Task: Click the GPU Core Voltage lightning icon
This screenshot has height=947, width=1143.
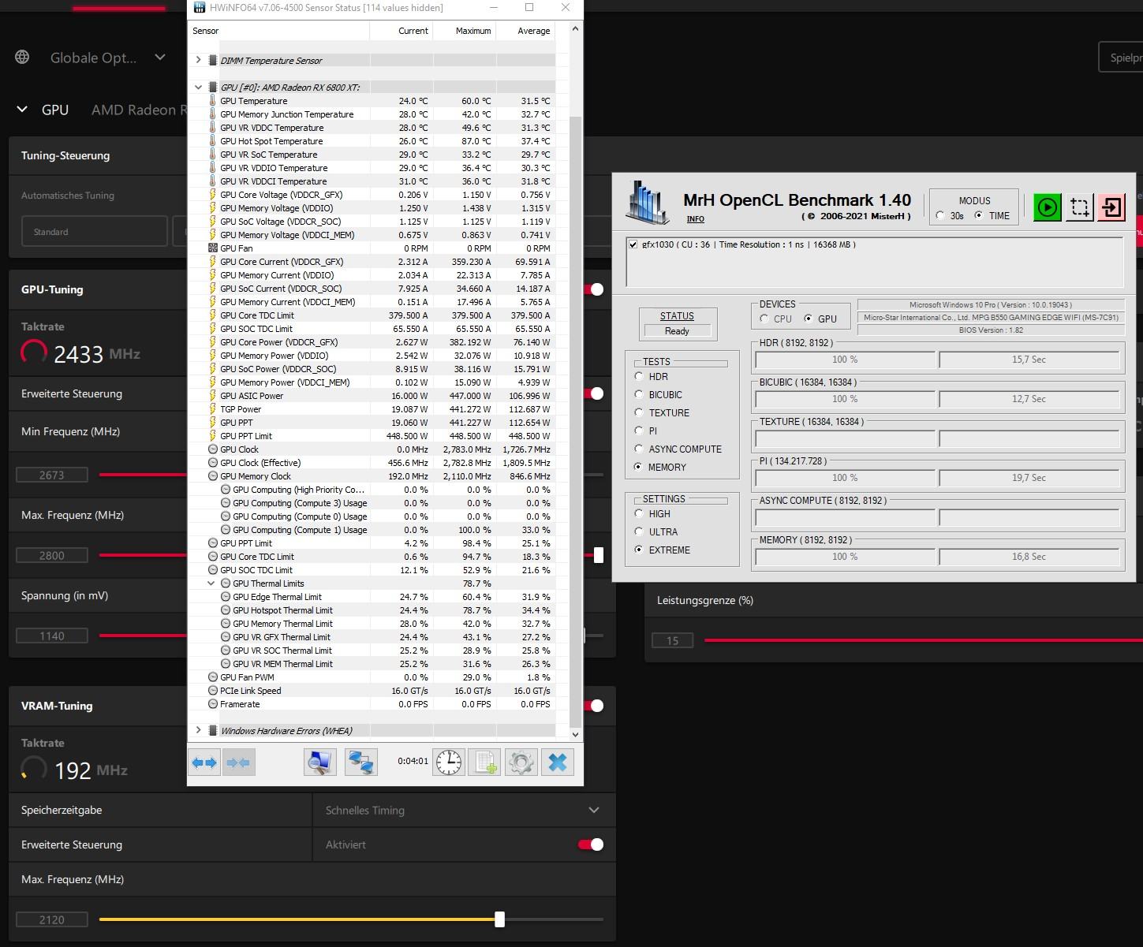Action: point(213,195)
